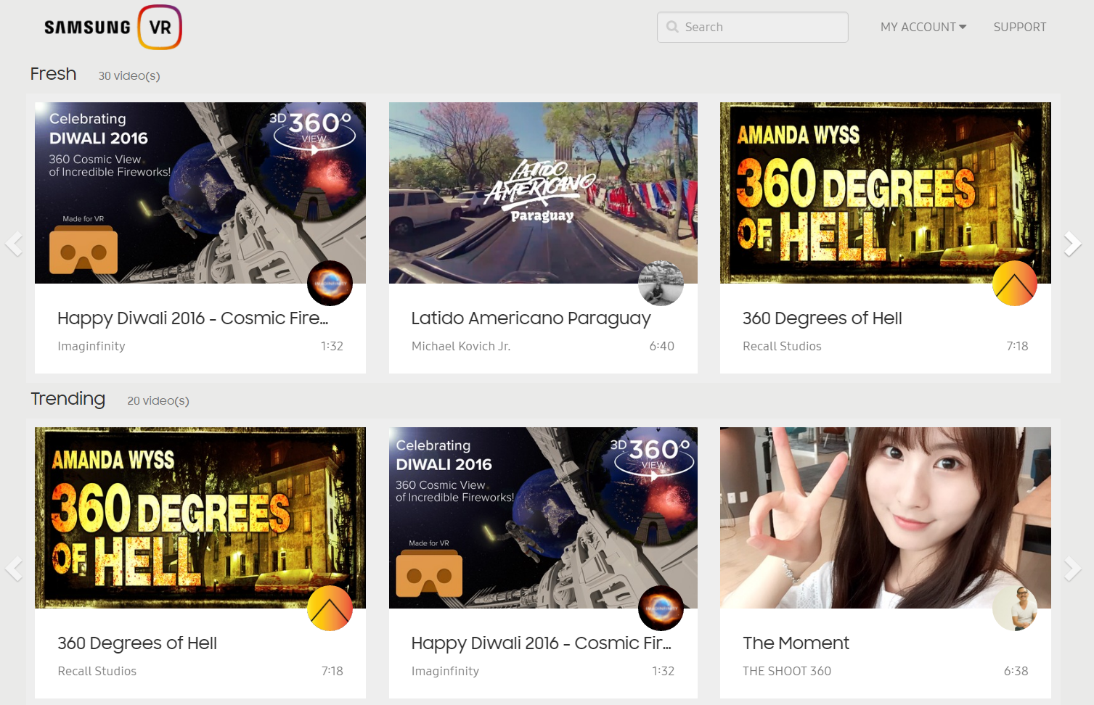This screenshot has height=705, width=1094.
Task: Focus the Search input field
Action: tap(752, 27)
